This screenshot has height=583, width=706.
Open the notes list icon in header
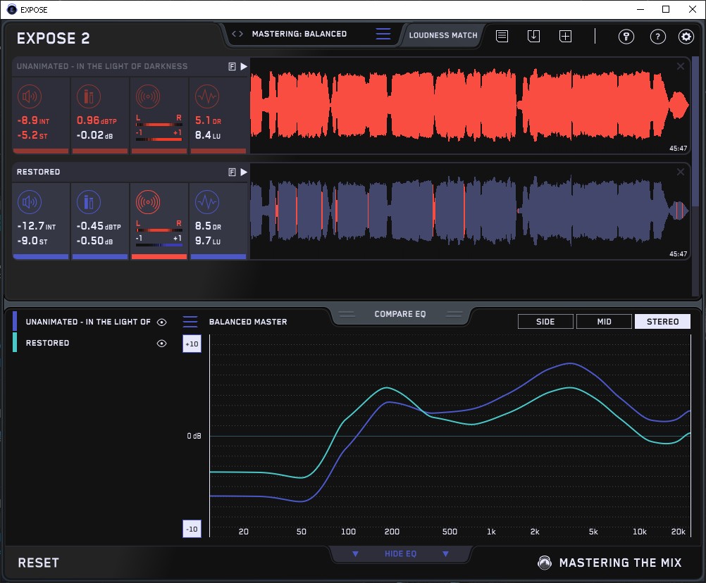502,36
